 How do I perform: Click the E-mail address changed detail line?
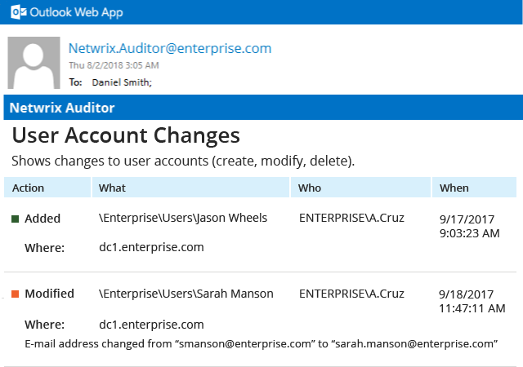[261, 343]
